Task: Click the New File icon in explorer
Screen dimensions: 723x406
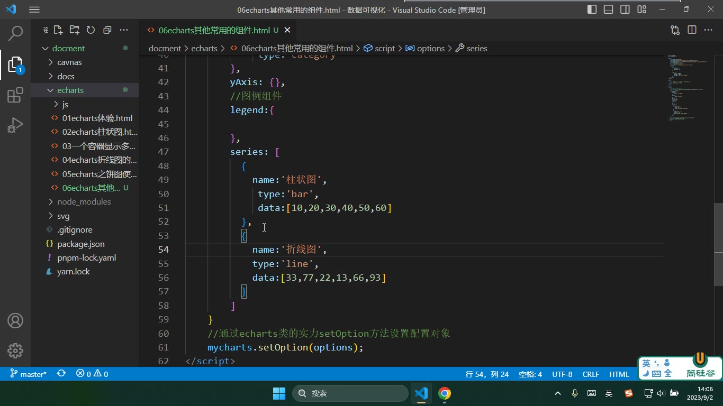Action: 58,30
